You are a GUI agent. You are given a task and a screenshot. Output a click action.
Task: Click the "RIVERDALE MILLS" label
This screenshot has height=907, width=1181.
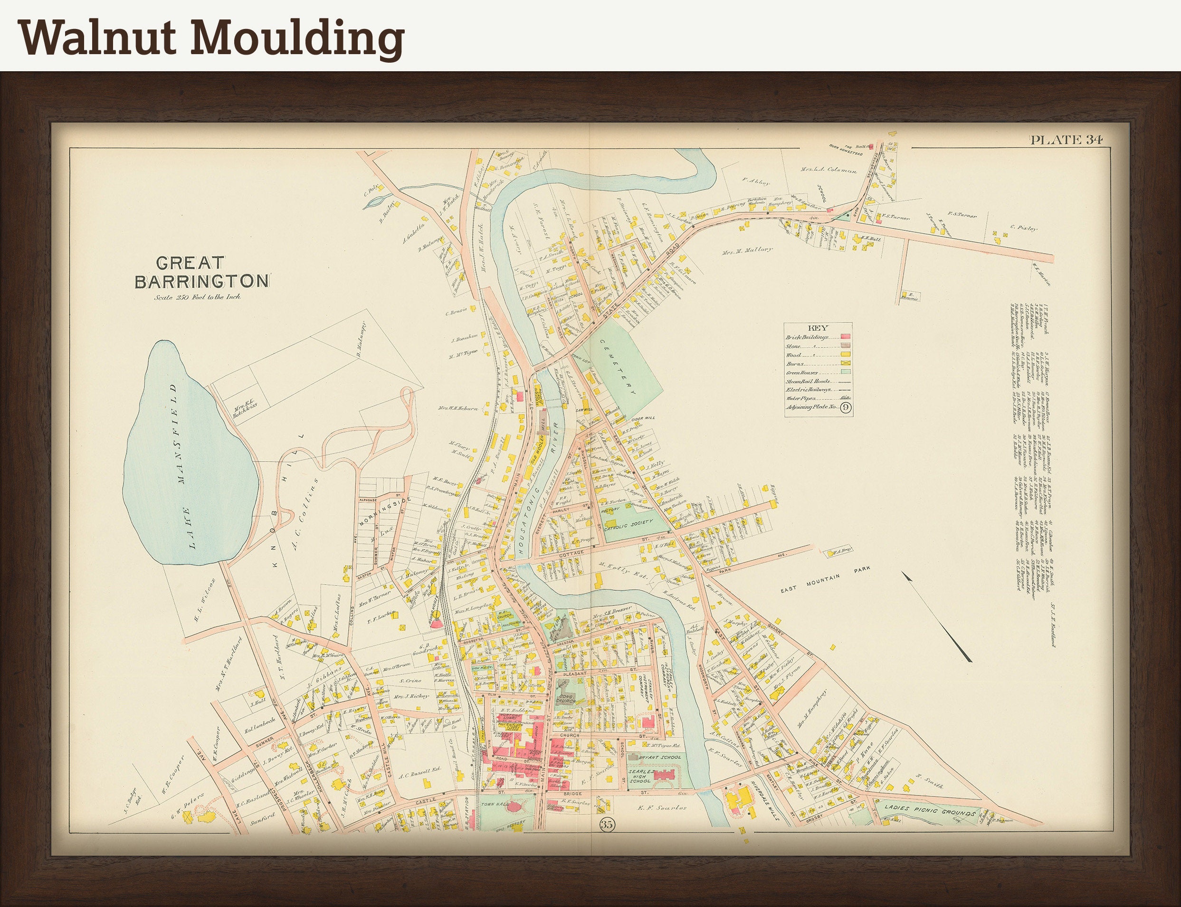(766, 801)
